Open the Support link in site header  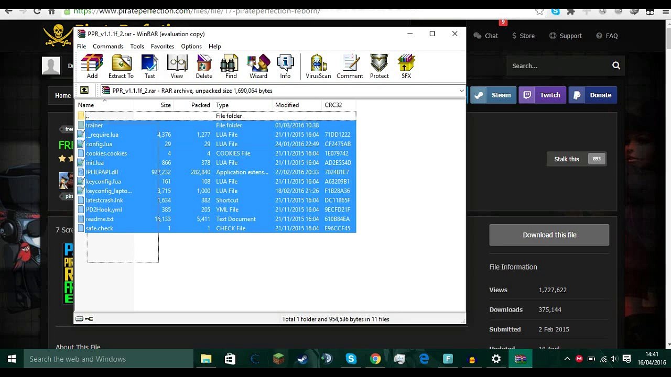pyautogui.click(x=566, y=36)
